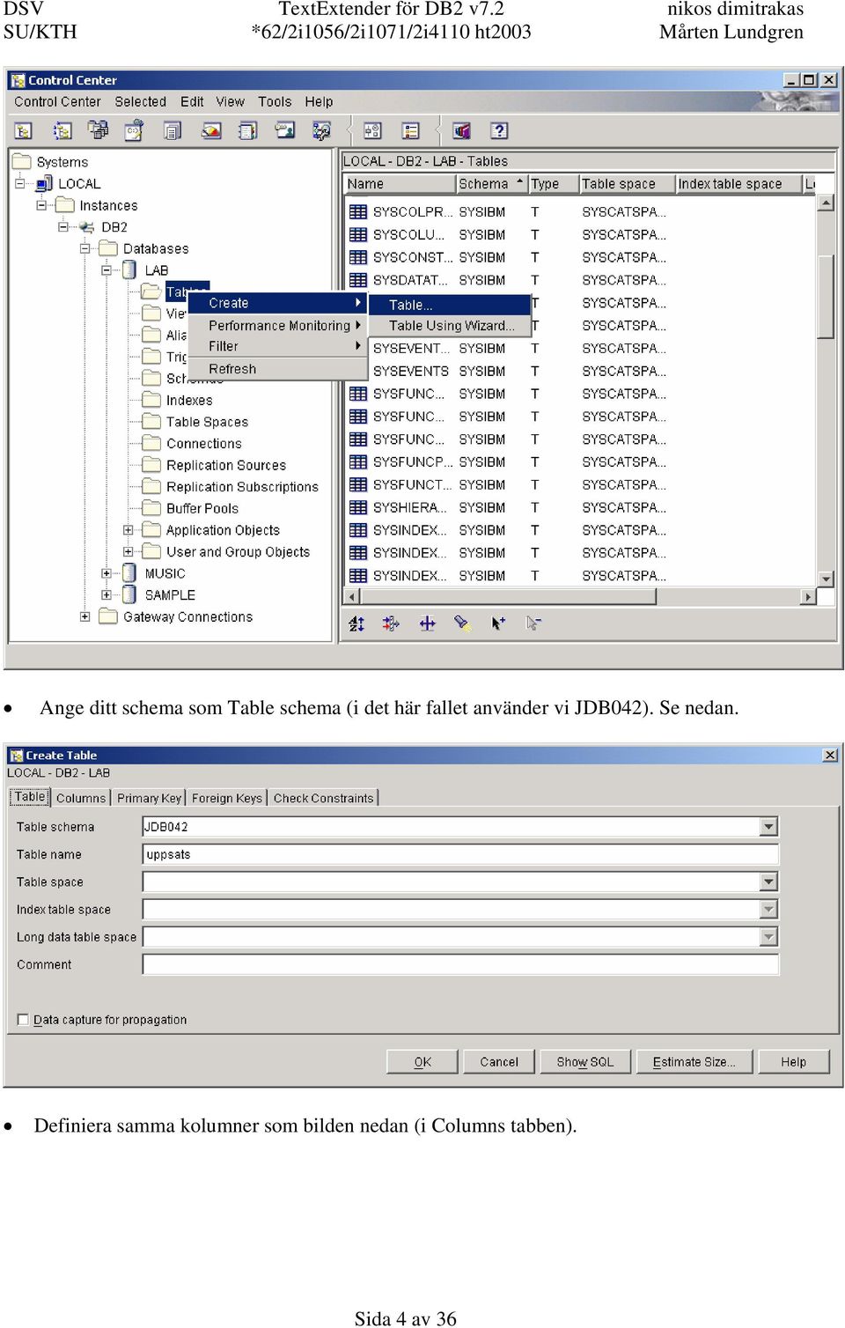Click the A-Z sort icon below the table list
The height and width of the screenshot is (1328, 845).
coord(356,623)
